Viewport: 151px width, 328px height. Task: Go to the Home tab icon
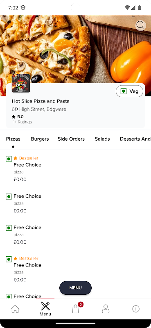15,309
